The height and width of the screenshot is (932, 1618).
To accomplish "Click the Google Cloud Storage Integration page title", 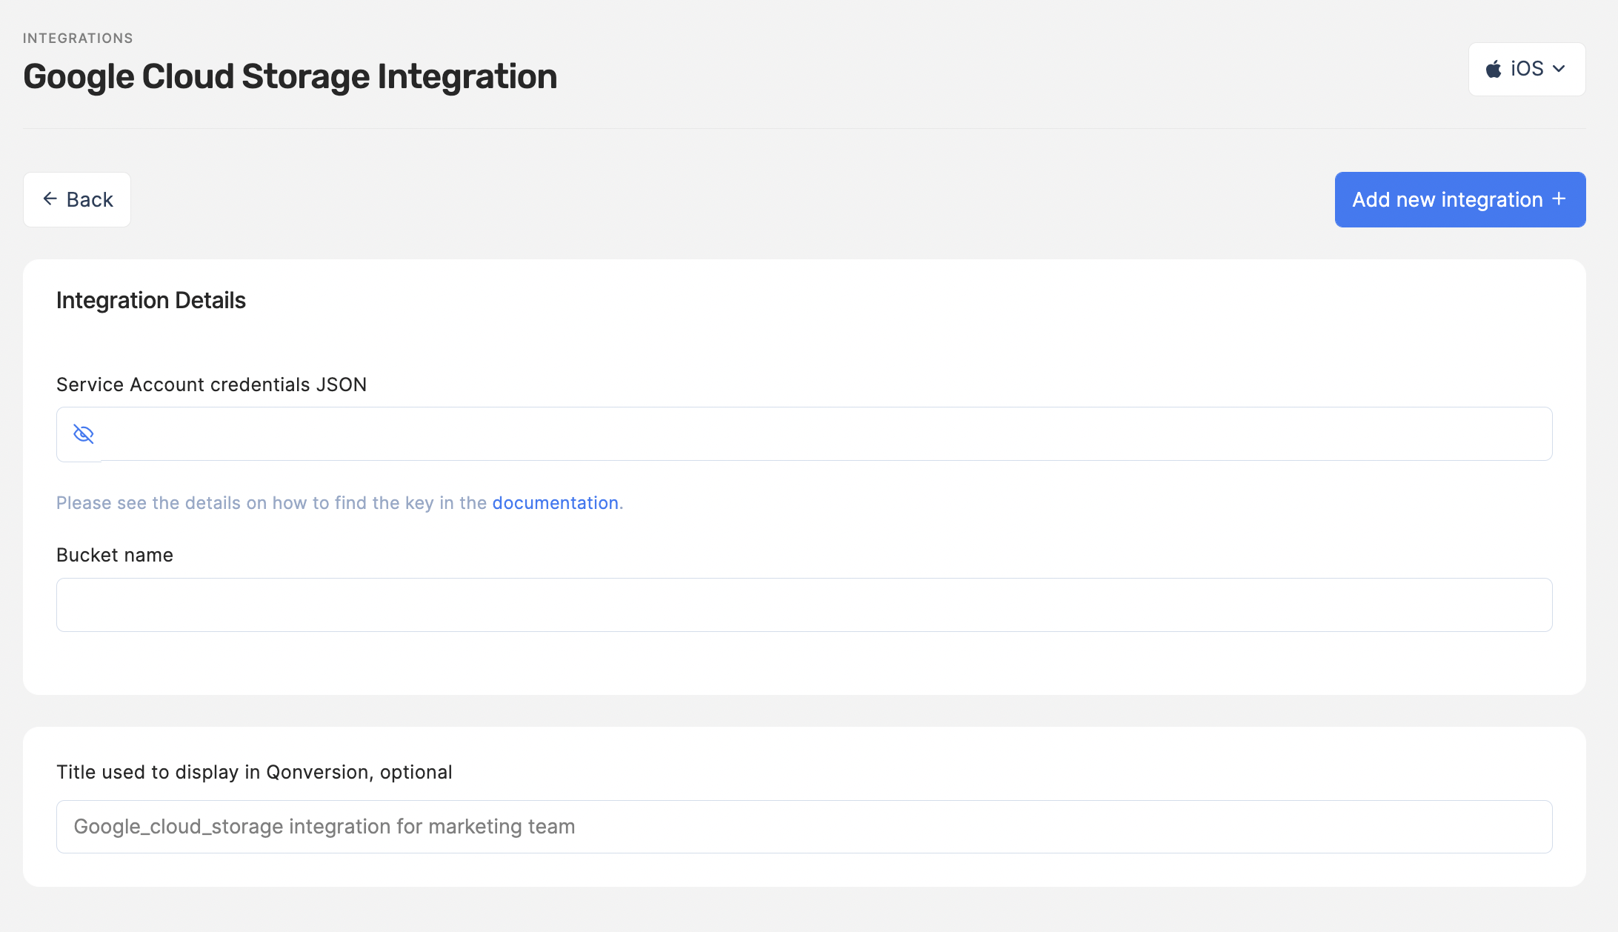I will [290, 76].
